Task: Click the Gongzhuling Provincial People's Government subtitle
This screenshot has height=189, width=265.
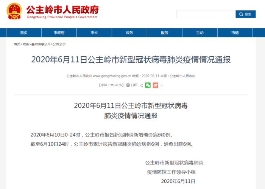Action: tap(62, 17)
